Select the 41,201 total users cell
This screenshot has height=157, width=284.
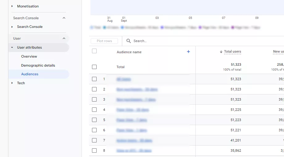[236, 140]
